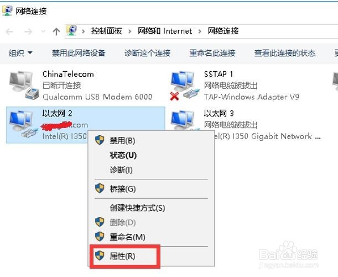Click the back arrow navigation button

10,31
